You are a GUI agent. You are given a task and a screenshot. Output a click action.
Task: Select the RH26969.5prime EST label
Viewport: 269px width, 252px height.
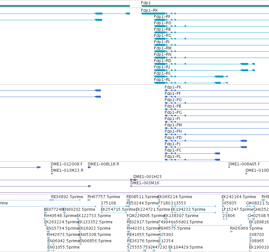click(246, 229)
